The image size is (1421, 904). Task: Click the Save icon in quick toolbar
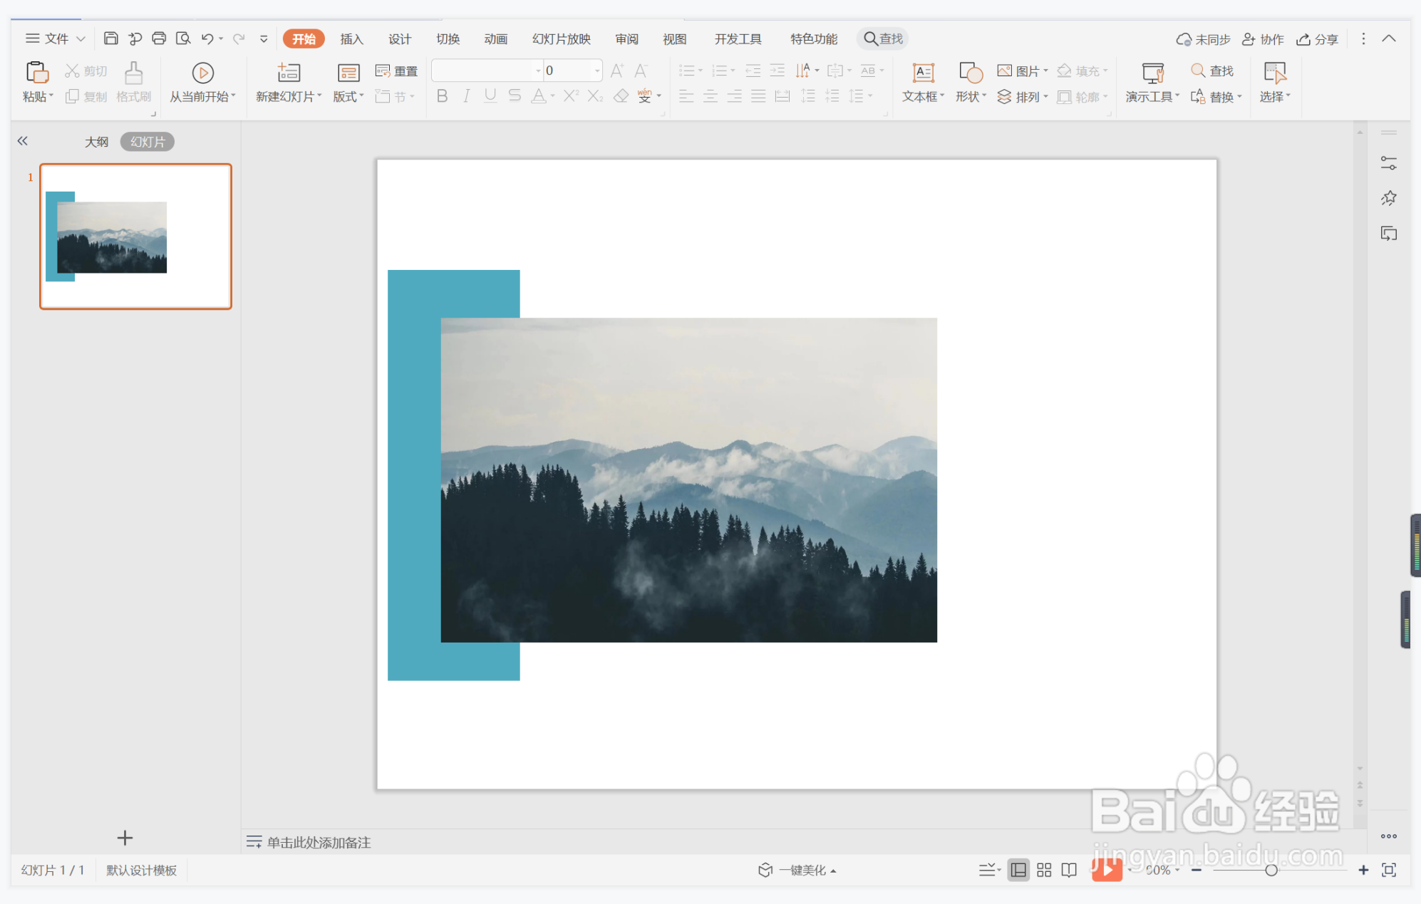[110, 38]
